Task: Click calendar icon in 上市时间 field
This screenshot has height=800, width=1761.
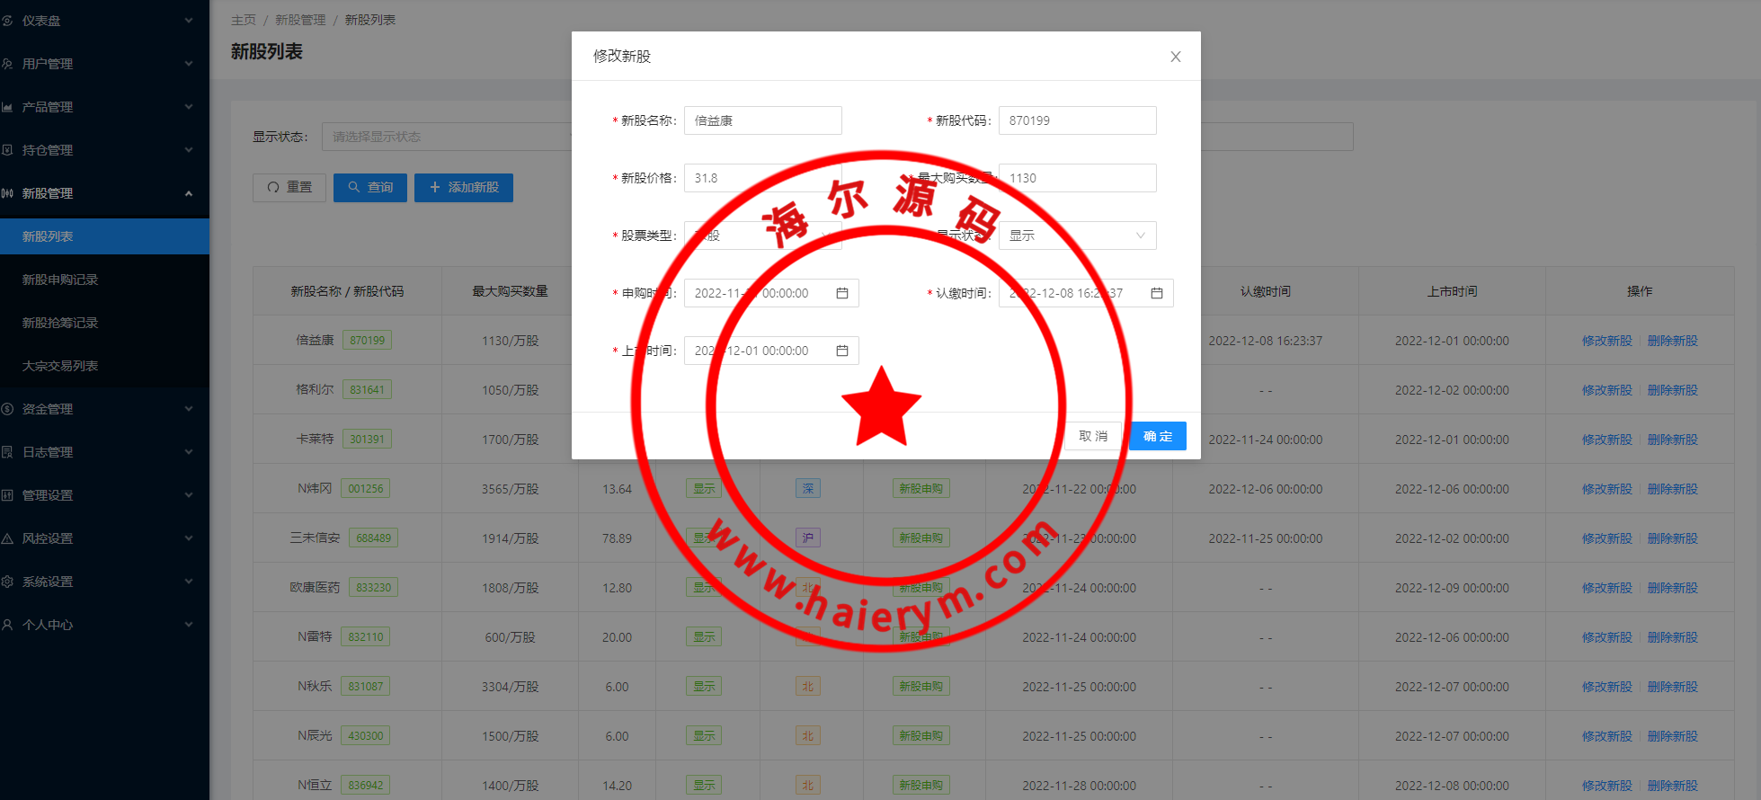Action: tap(842, 351)
